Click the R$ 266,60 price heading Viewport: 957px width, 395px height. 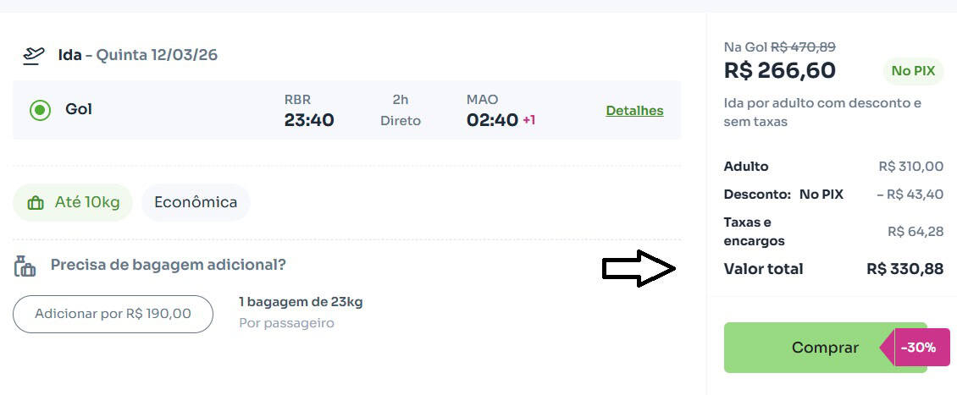780,70
